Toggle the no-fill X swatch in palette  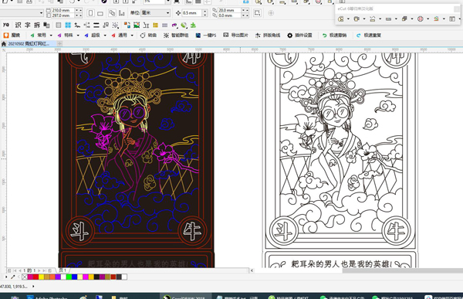coord(25,277)
